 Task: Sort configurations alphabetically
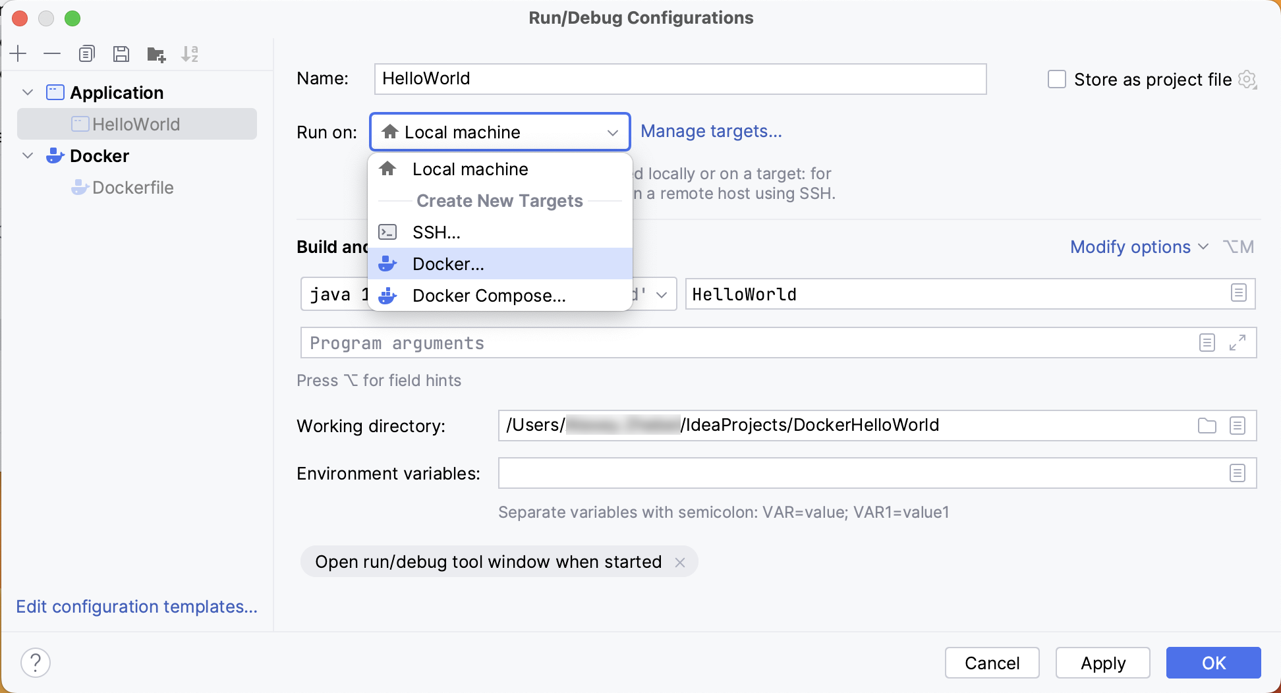coord(190,53)
